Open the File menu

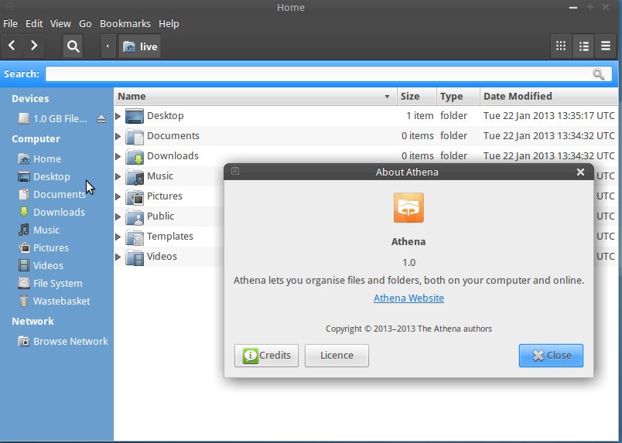10,24
